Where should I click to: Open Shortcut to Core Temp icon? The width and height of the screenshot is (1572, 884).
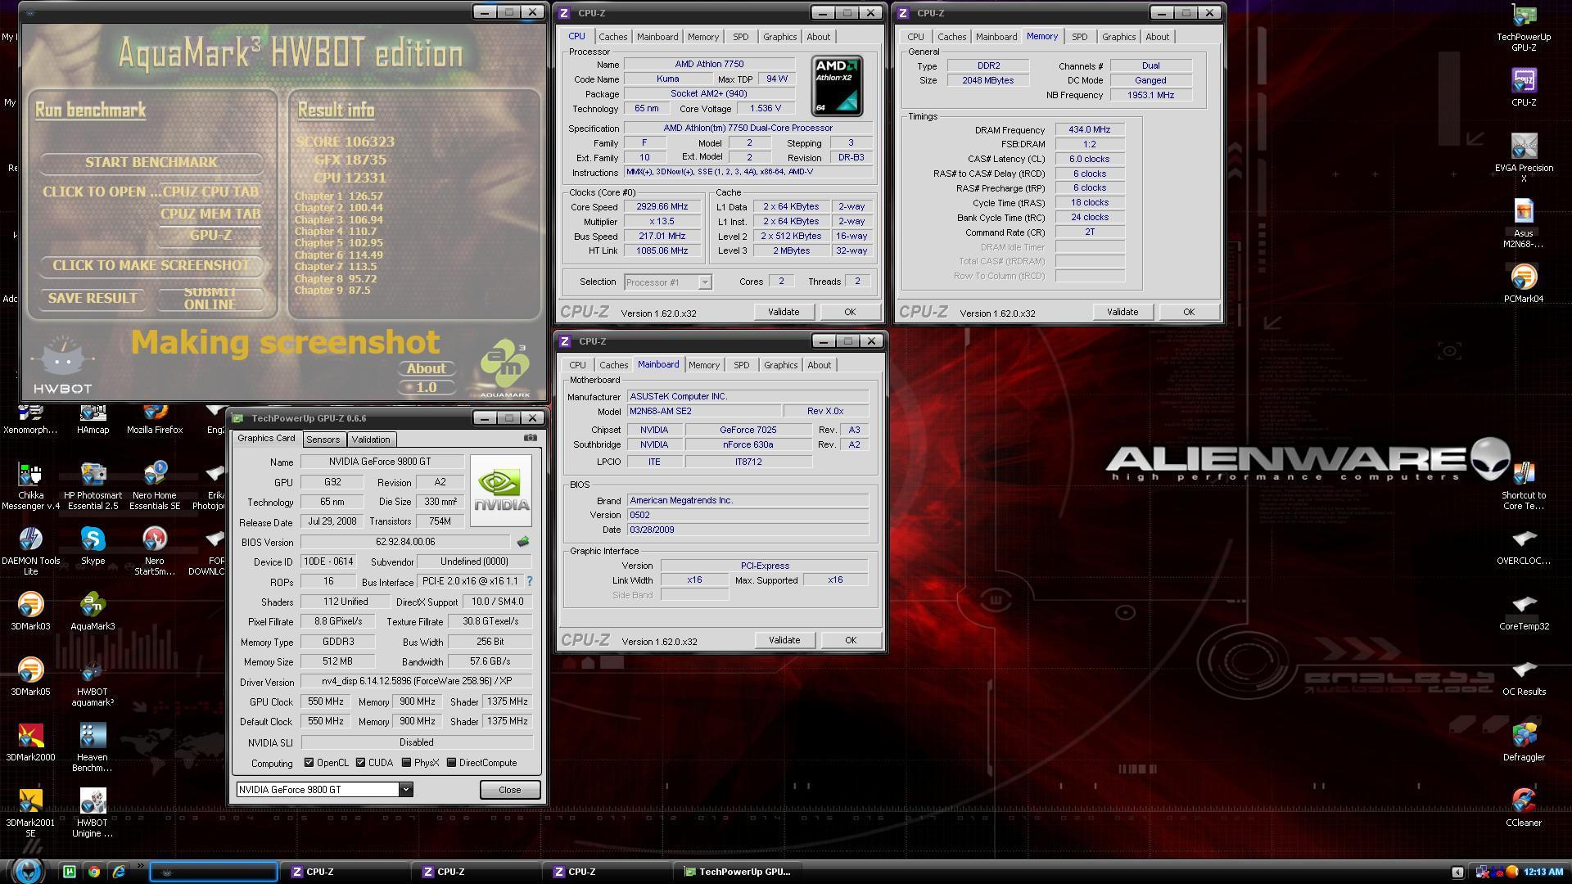coord(1523,485)
